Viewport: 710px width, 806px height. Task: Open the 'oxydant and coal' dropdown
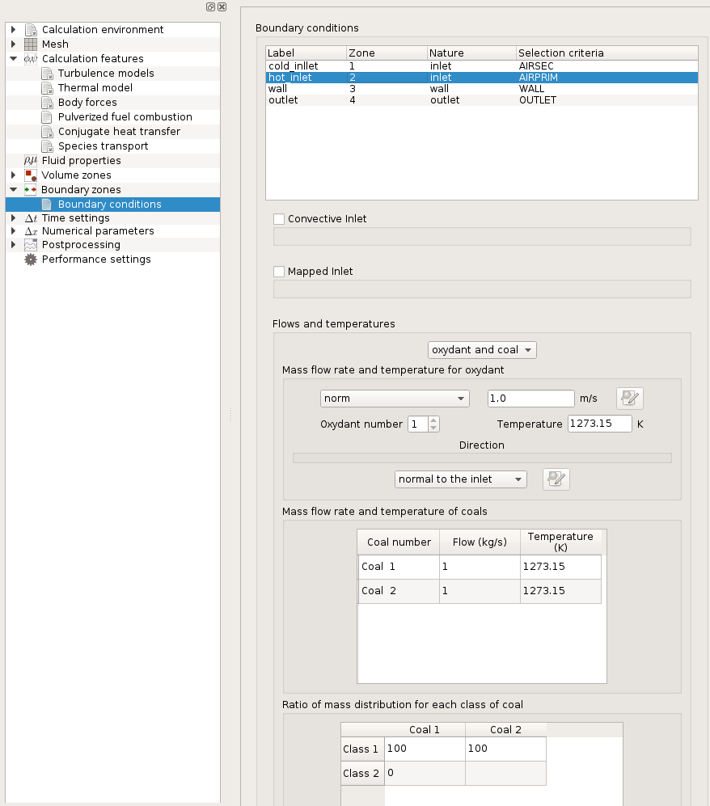(482, 350)
